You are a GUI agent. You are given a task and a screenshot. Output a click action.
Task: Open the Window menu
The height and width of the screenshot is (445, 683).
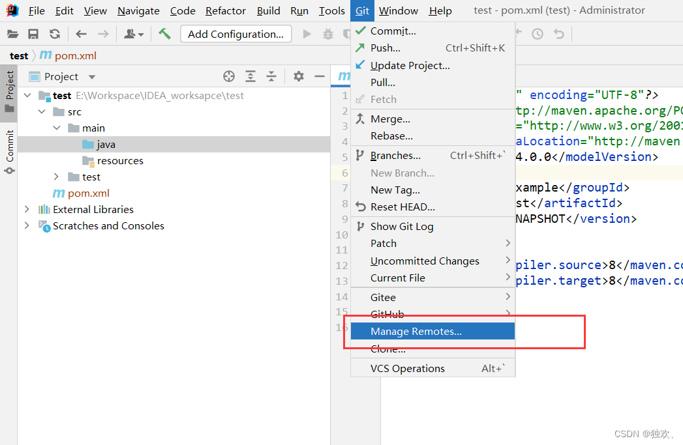pyautogui.click(x=399, y=10)
